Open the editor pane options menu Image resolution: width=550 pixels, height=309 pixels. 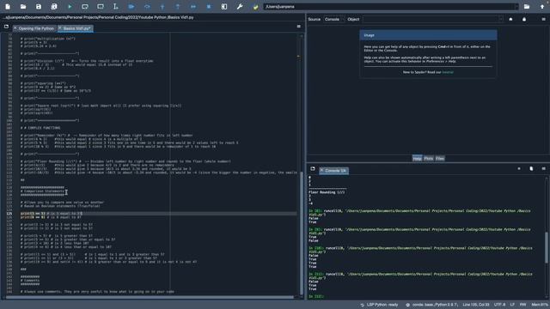[299, 27]
